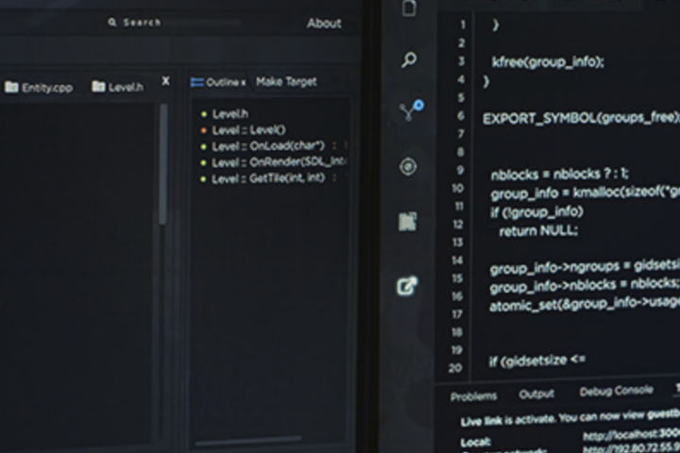680x453 pixels.
Task: Click the atomic_set(&group_info code line
Action: (x=585, y=304)
